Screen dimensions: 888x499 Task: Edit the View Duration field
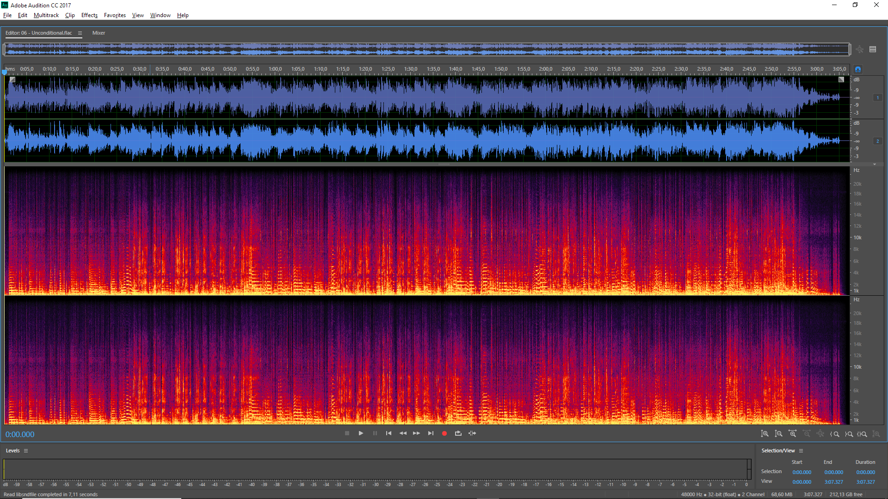click(865, 482)
